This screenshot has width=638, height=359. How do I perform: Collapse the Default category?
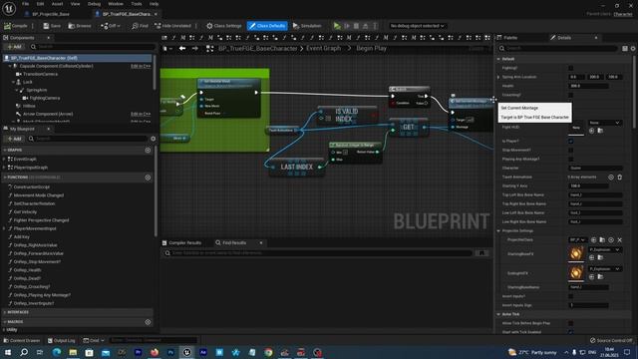click(498, 59)
